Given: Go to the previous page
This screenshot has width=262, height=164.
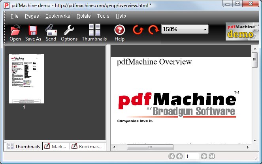Looking at the screenshot, I should point(179,157).
